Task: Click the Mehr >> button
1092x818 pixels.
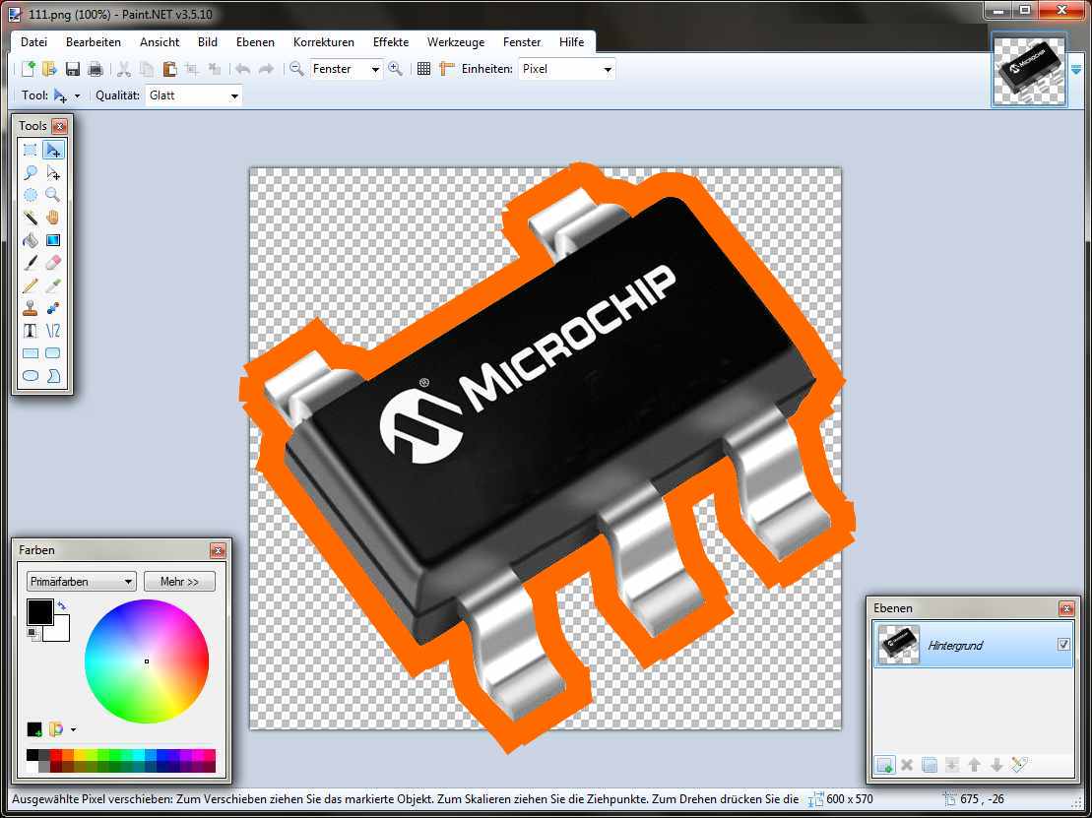Action: 179,582
